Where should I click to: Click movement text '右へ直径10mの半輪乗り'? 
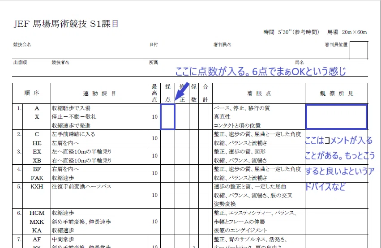coord(81,161)
